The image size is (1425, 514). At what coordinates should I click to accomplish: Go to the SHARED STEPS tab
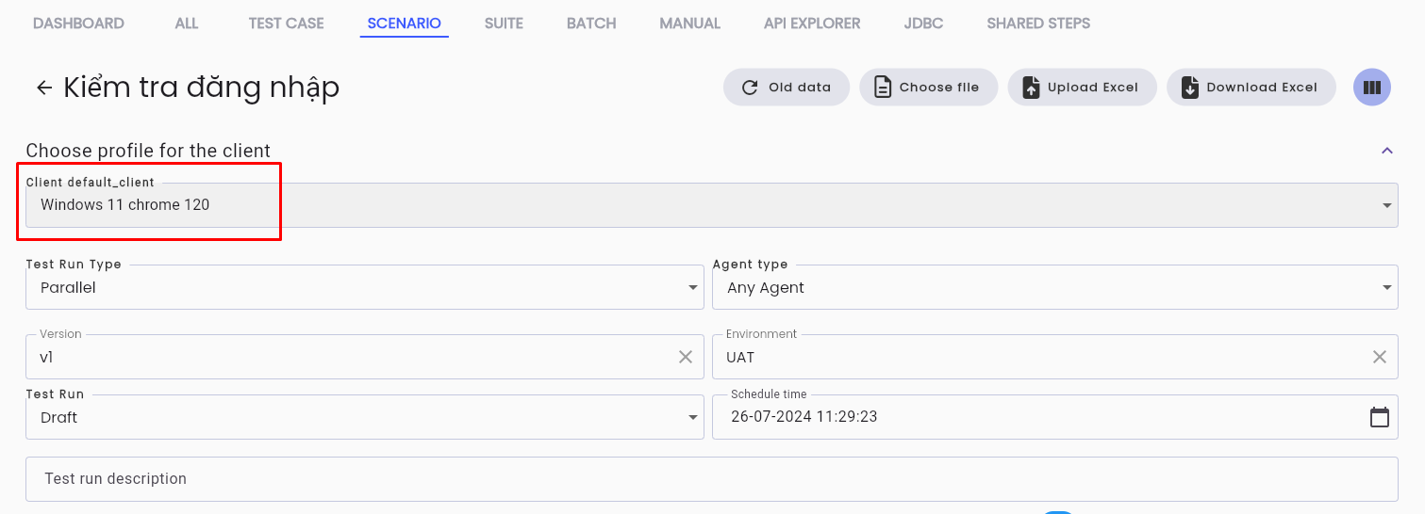[1038, 24]
